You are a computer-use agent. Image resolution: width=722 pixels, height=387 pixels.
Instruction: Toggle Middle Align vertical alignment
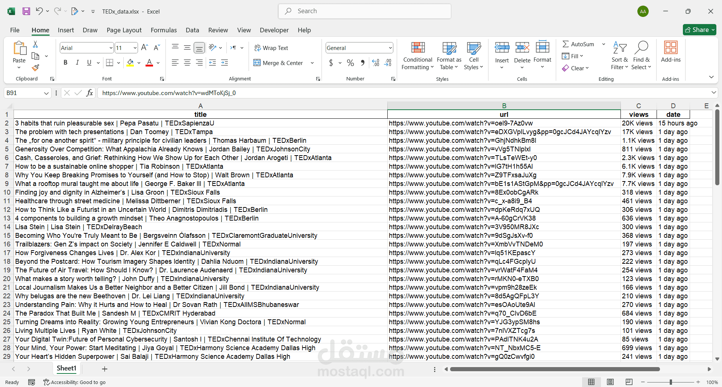coord(187,48)
